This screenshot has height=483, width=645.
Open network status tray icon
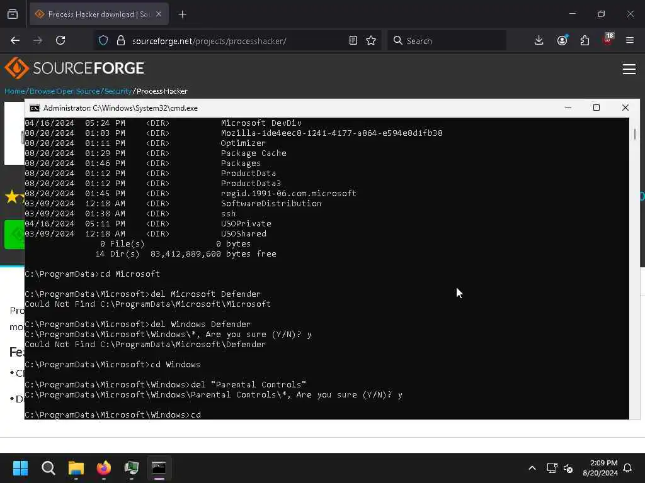click(x=552, y=468)
